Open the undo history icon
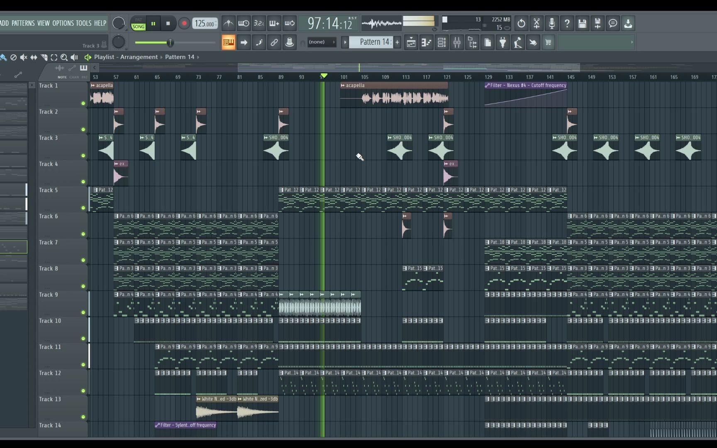Screen dimensions: 717x448 click(x=521, y=23)
